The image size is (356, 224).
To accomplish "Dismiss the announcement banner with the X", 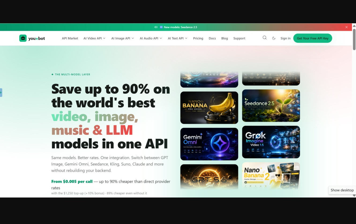I will [346, 27].
